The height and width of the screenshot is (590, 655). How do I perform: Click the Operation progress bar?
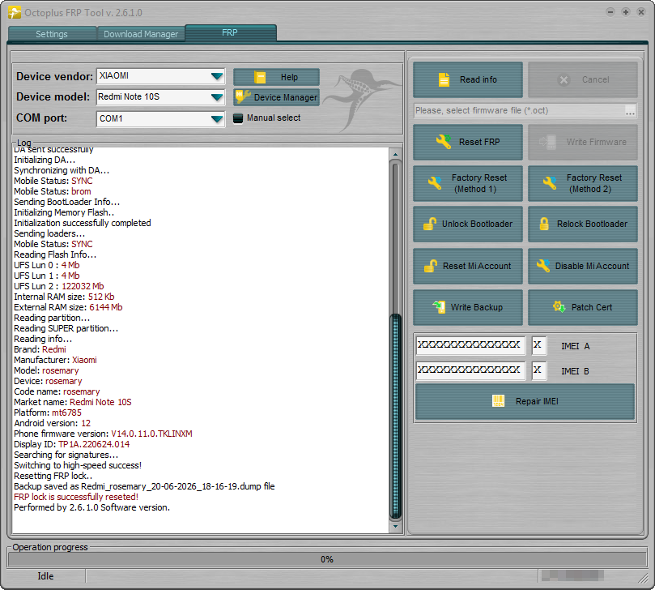(327, 559)
